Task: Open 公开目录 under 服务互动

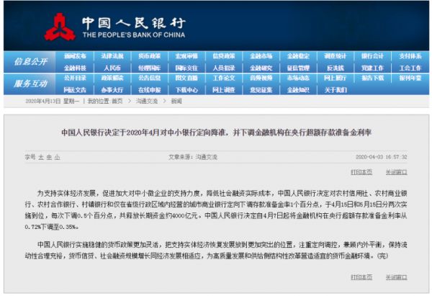Action: (x=75, y=79)
